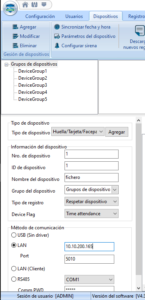The width and height of the screenshot is (145, 300).
Task: Collapse the Grupos de dispositivos tree node
Action: point(7,65)
